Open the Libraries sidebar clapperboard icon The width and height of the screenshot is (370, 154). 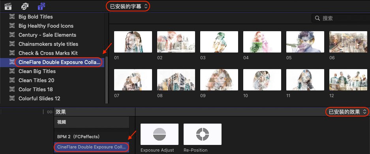pos(8,6)
